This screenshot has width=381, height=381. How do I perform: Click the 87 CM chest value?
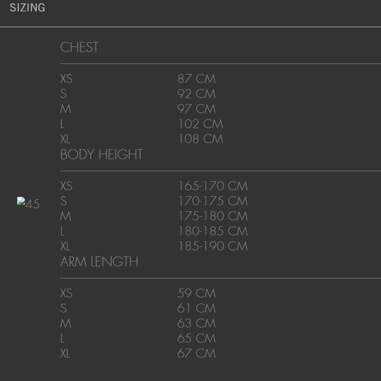click(x=196, y=79)
